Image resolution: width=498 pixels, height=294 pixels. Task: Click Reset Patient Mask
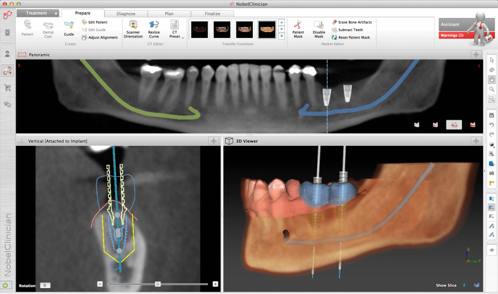351,37
